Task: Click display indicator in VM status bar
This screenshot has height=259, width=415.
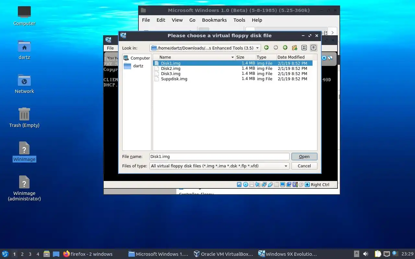Action: 282,185
